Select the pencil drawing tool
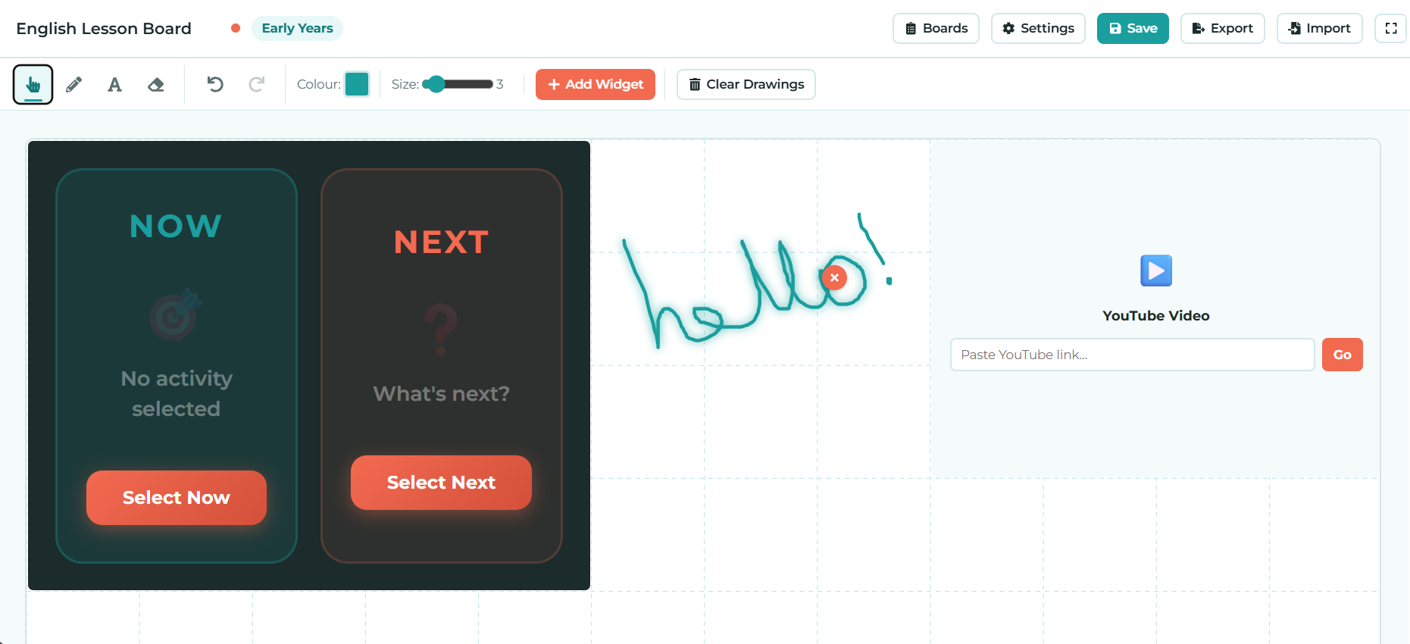This screenshot has width=1410, height=644. (x=73, y=84)
